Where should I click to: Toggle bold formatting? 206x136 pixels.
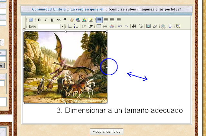(39, 20)
